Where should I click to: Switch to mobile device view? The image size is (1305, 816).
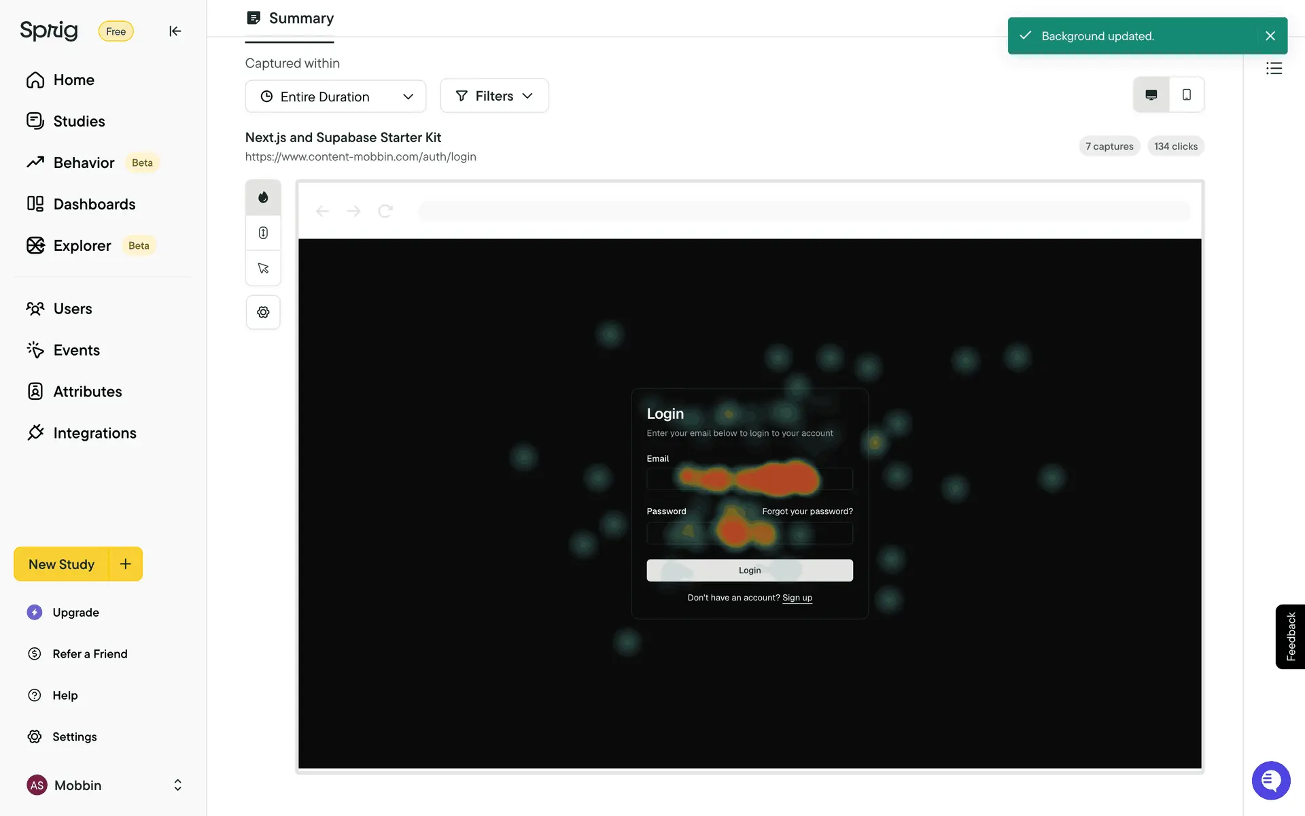1187,95
